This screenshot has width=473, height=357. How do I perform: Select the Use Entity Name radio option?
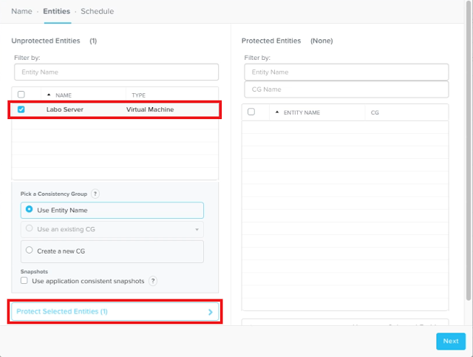pos(30,210)
